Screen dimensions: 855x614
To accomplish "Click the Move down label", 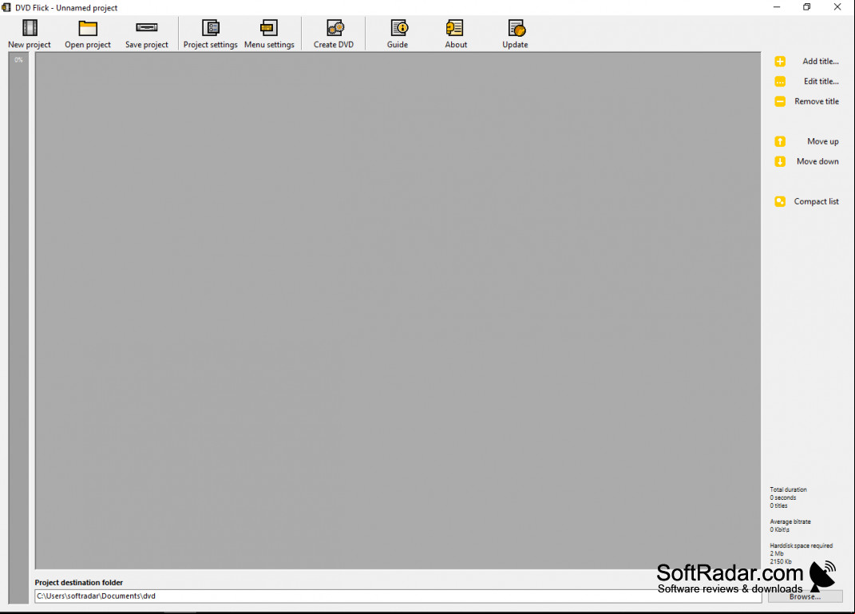I will (x=817, y=161).
